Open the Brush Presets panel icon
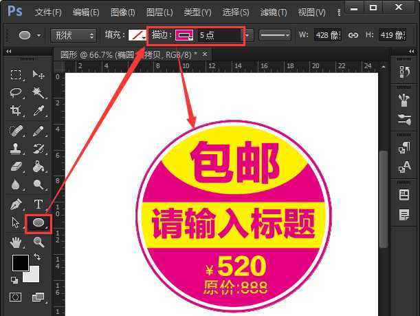 (x=404, y=100)
